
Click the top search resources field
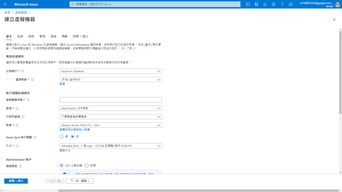(x=155, y=4)
